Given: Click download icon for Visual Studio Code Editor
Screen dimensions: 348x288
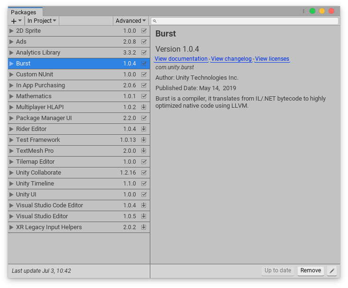Looking at the screenshot, I should 144,205.
